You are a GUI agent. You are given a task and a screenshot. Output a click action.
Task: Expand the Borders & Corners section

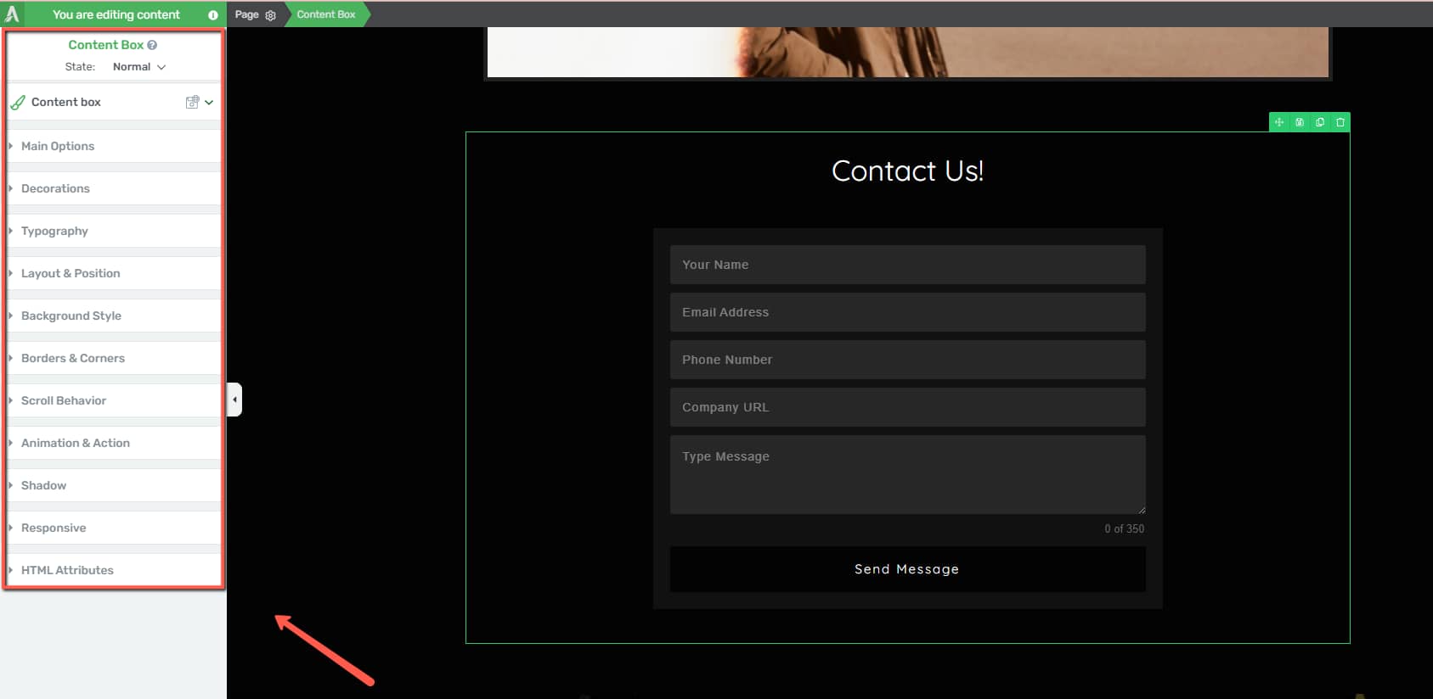(73, 358)
